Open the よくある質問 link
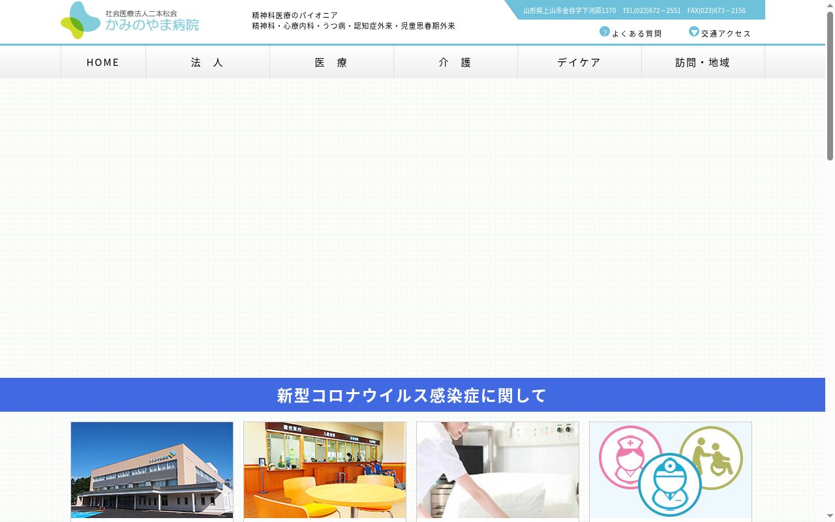 coord(637,33)
